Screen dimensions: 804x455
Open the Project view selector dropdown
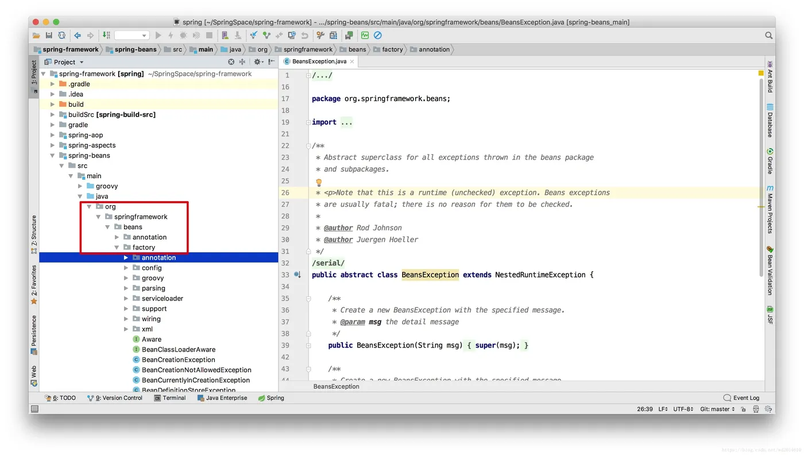tap(64, 62)
